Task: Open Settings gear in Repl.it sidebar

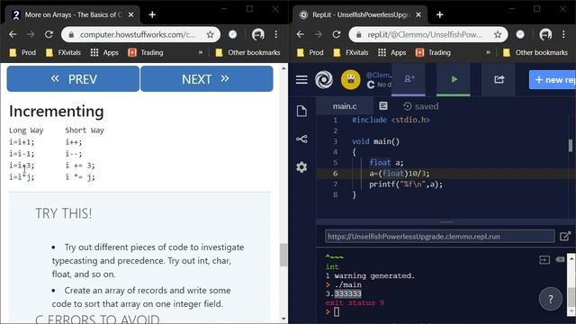Action: pyautogui.click(x=301, y=167)
